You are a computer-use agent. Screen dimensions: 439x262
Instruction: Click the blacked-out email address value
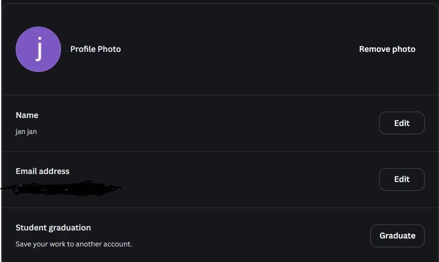[61, 188]
